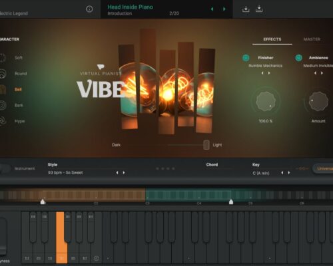Select next Ambience preset arrow
333x266 pixels.
click(x=322, y=73)
